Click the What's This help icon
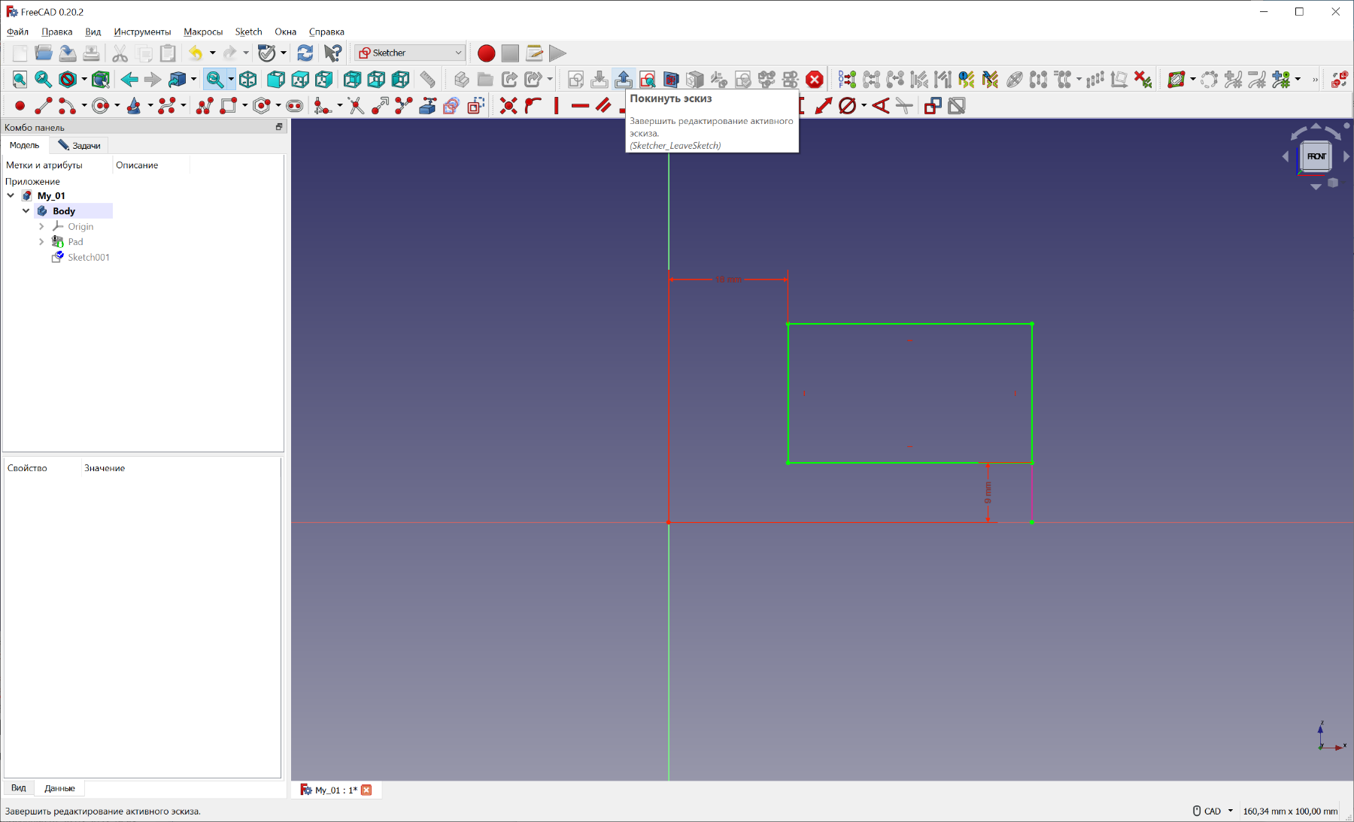This screenshot has height=822, width=1354. [x=332, y=53]
